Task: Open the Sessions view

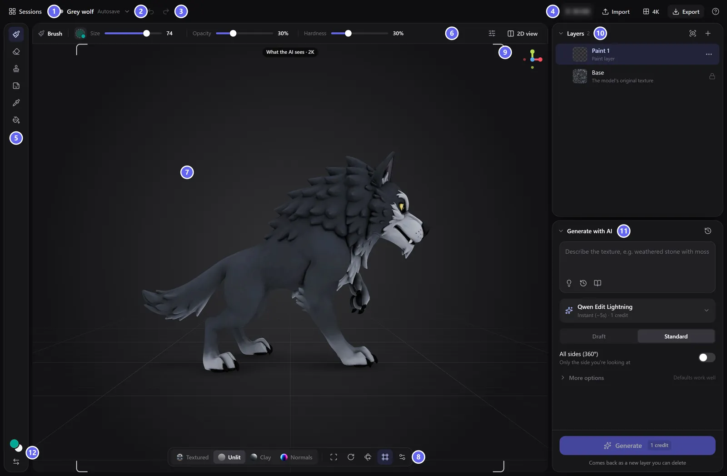Action: point(25,11)
